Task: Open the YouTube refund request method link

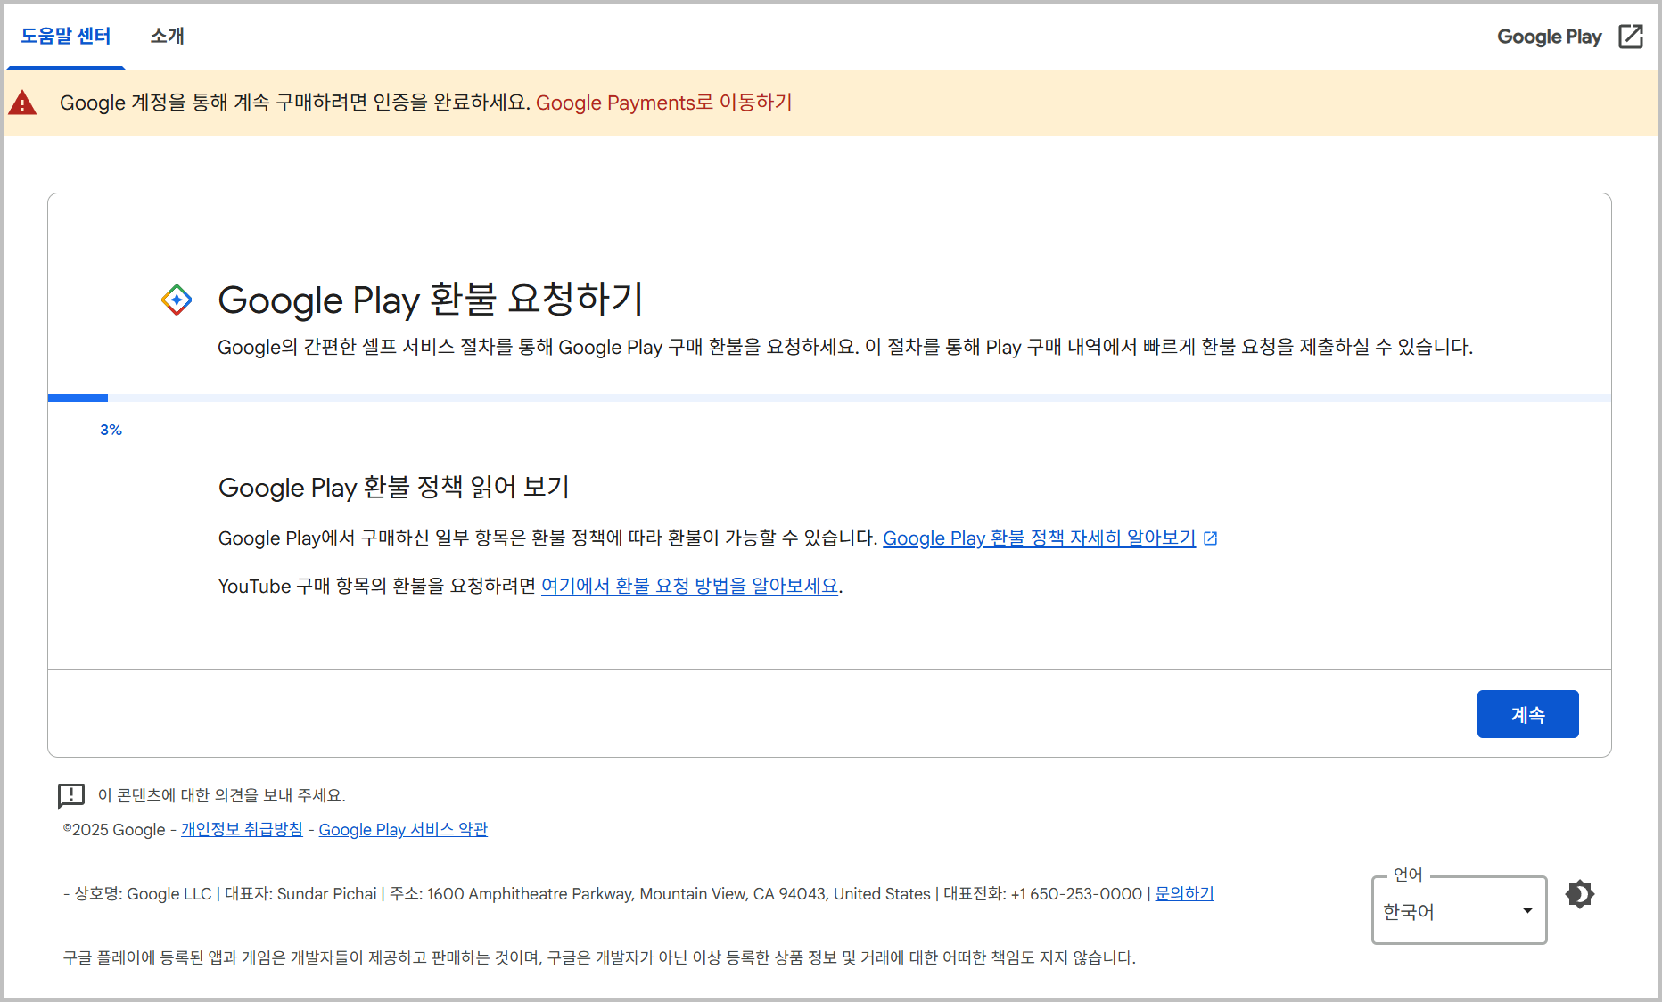Action: click(x=689, y=587)
